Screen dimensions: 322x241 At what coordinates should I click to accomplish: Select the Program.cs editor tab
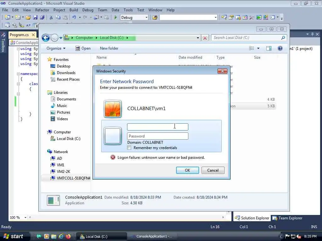click(19, 35)
